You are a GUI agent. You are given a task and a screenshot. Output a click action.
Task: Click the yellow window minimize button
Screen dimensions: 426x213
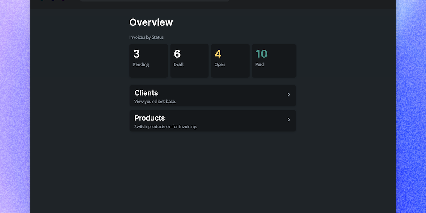coord(52,0)
